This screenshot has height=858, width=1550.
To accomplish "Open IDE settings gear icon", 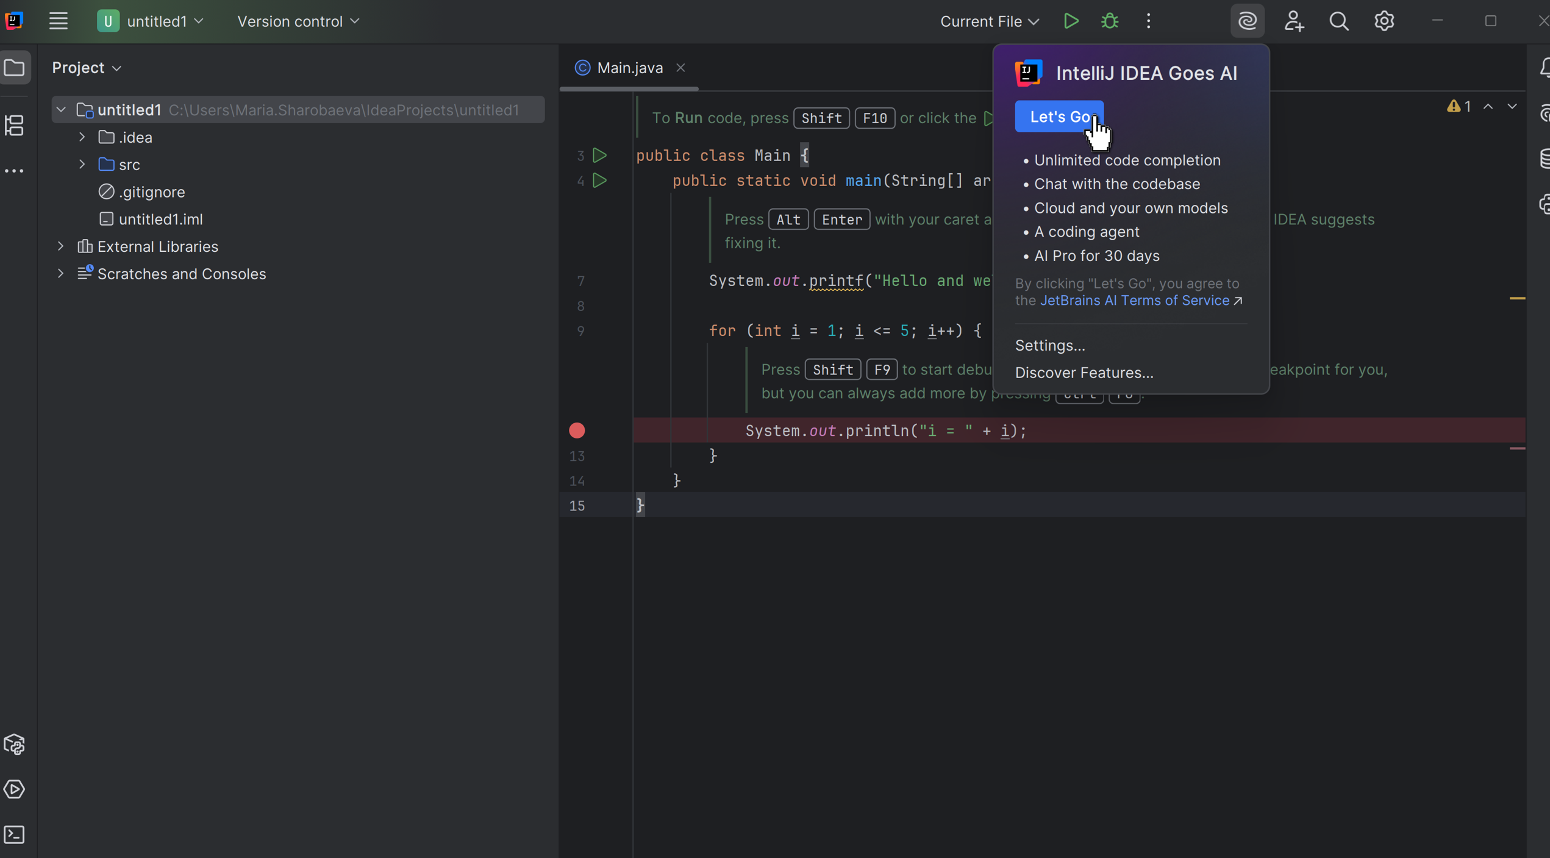I will click(x=1384, y=21).
